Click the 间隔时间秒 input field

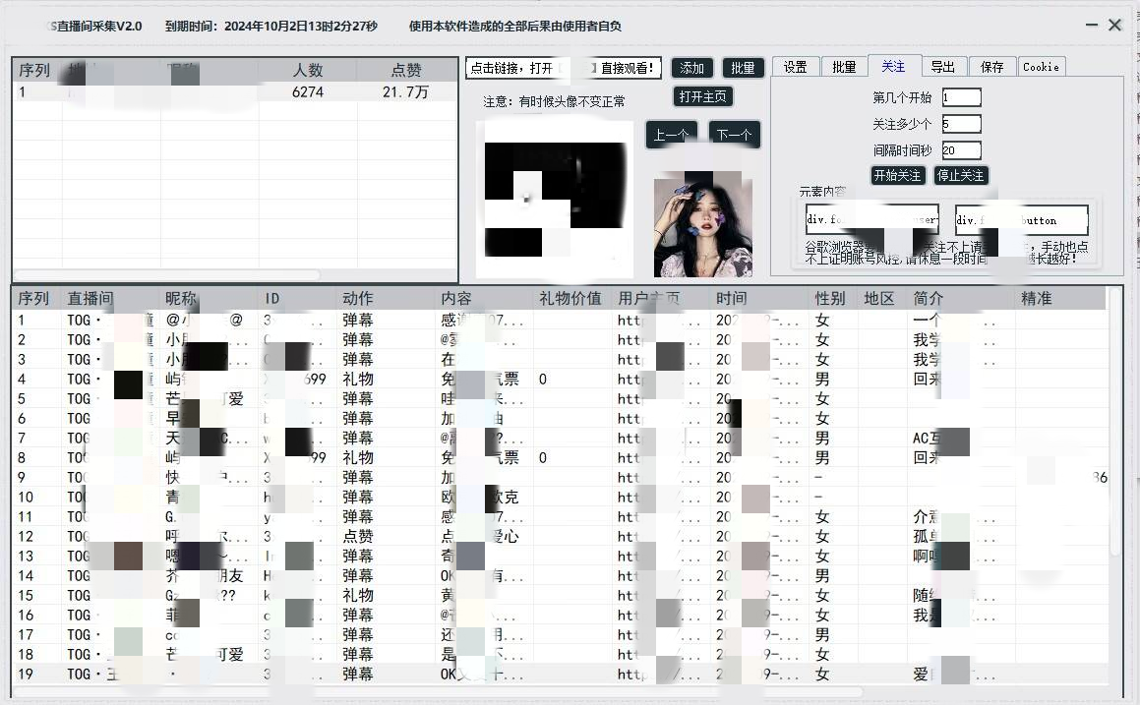tap(960, 150)
